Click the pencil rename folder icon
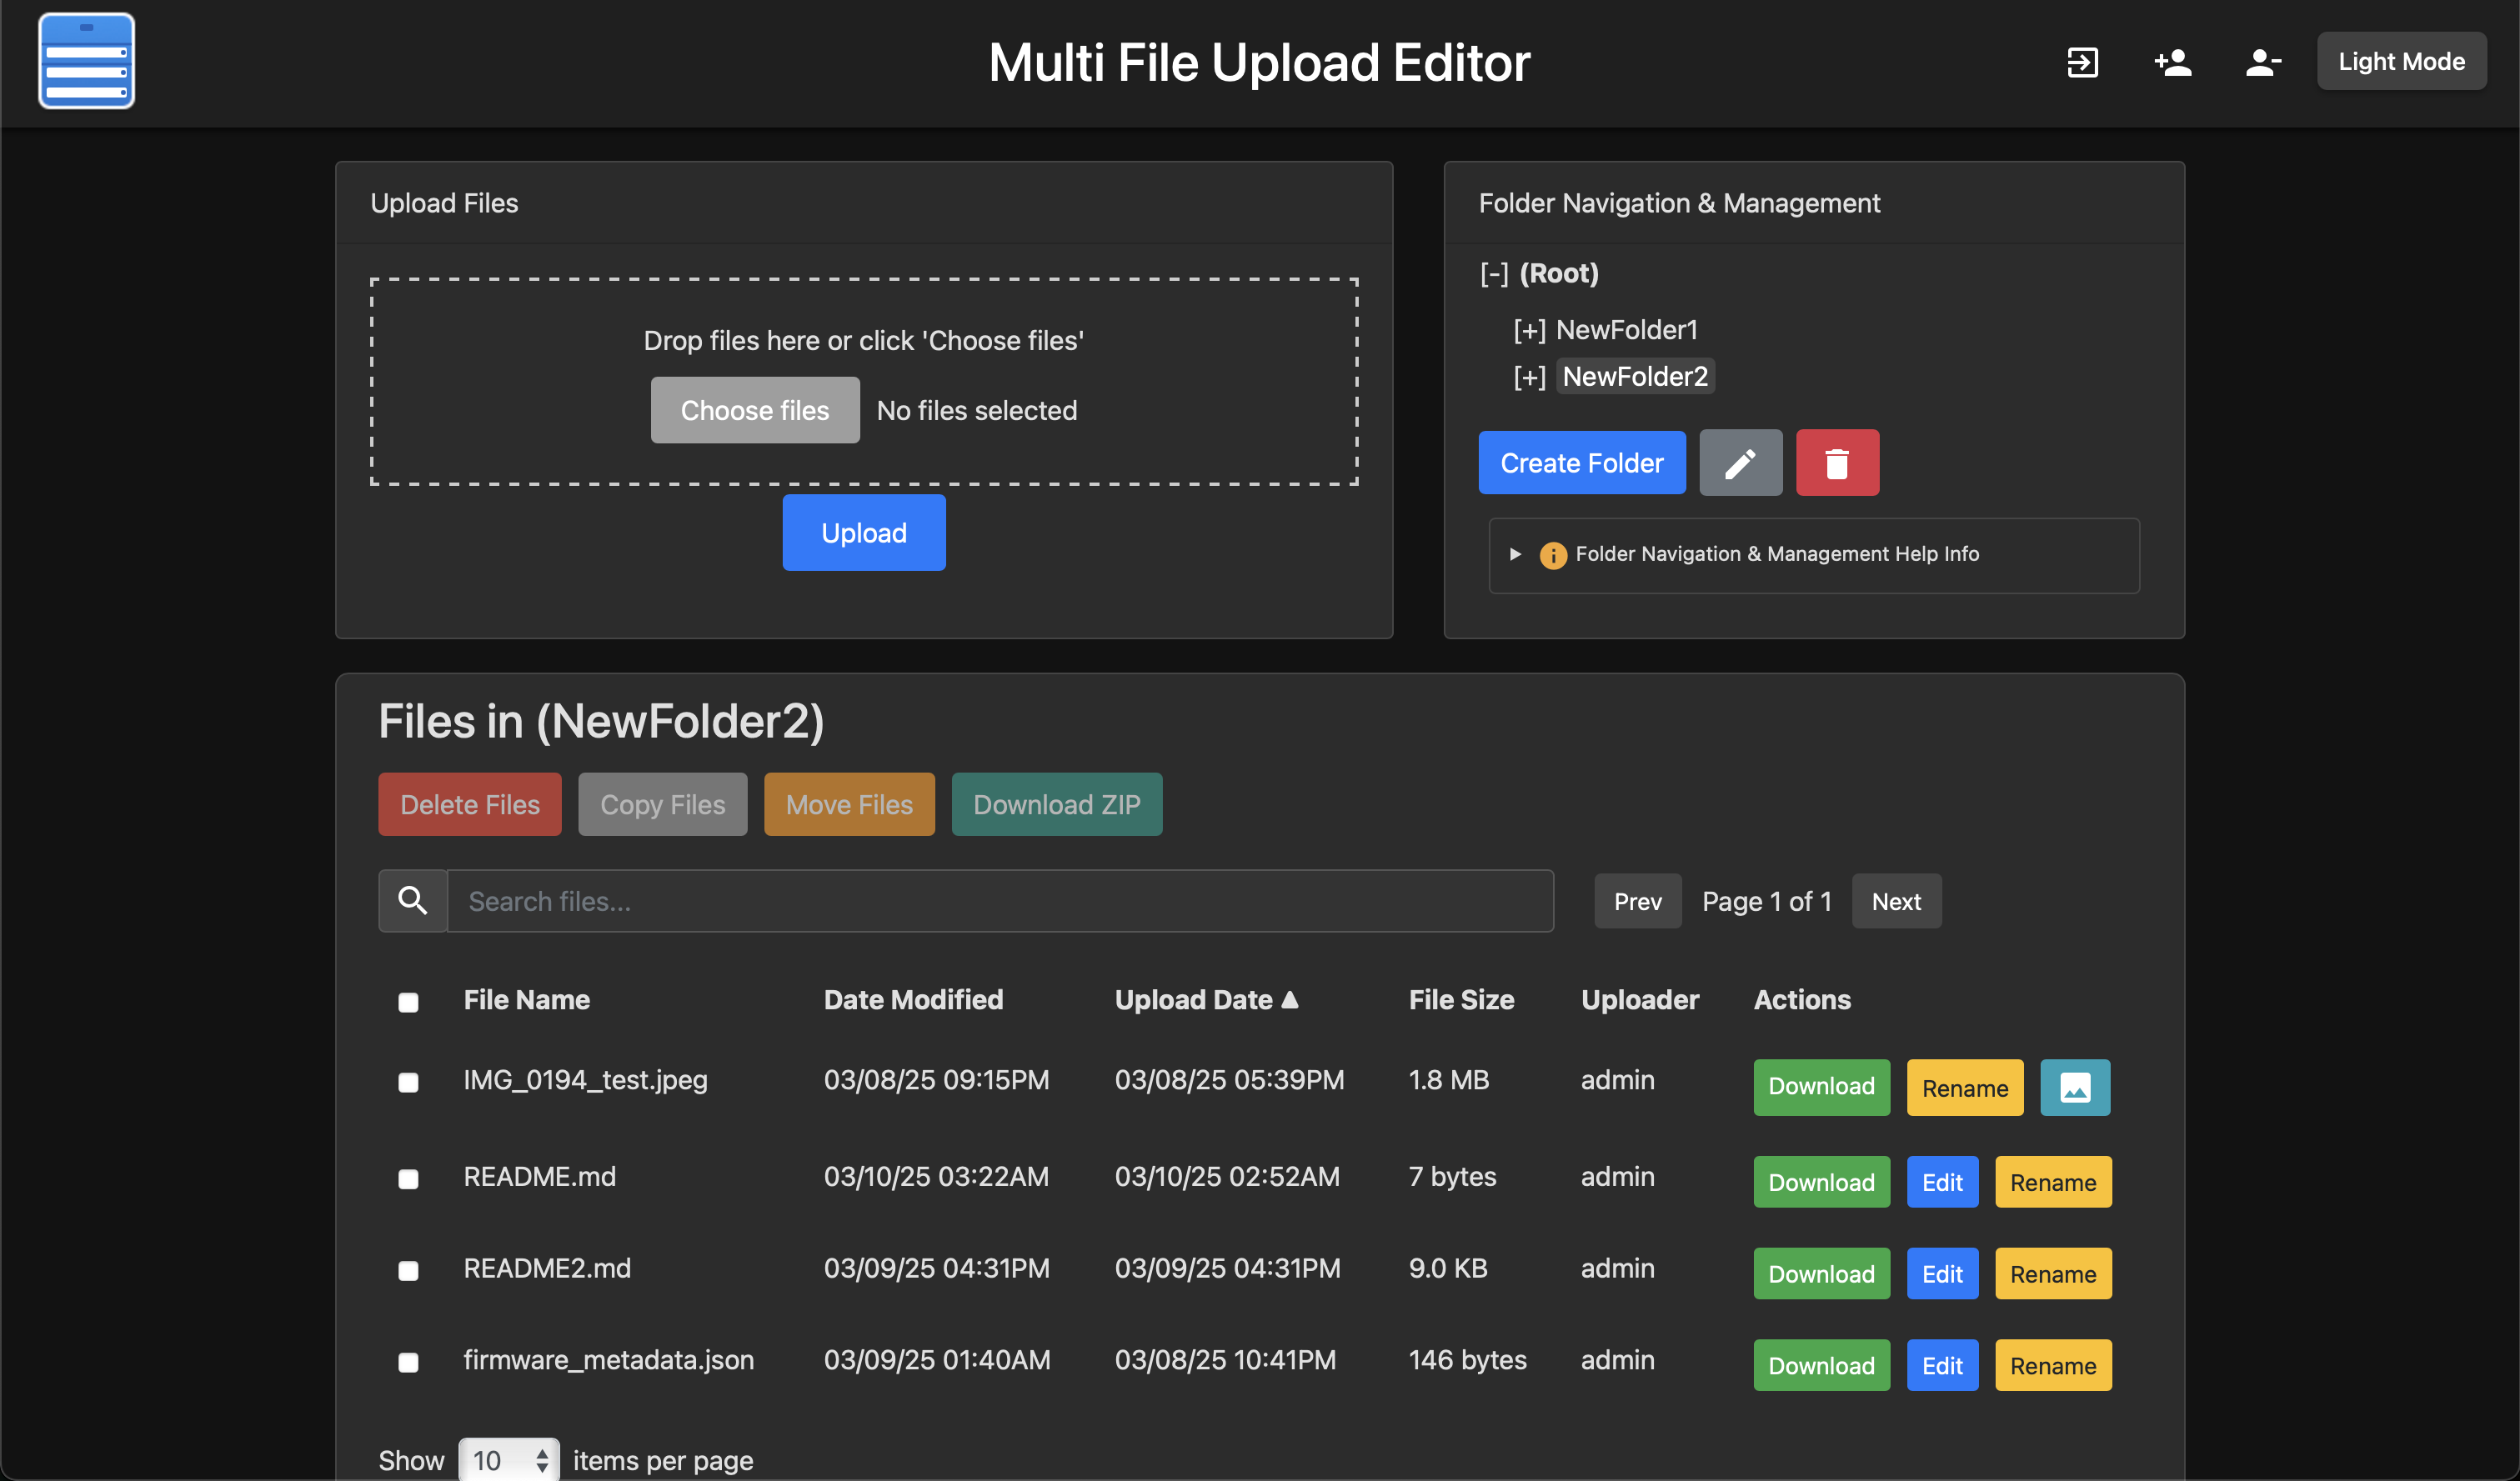 pos(1740,463)
